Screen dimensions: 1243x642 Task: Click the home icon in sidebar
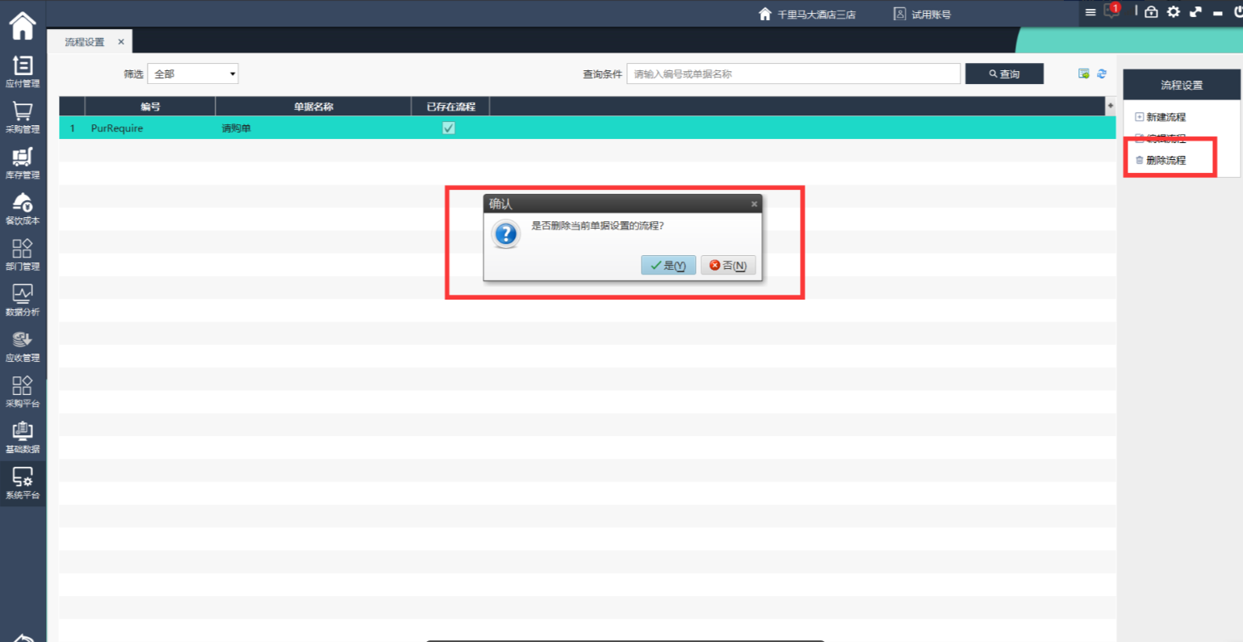[23, 26]
